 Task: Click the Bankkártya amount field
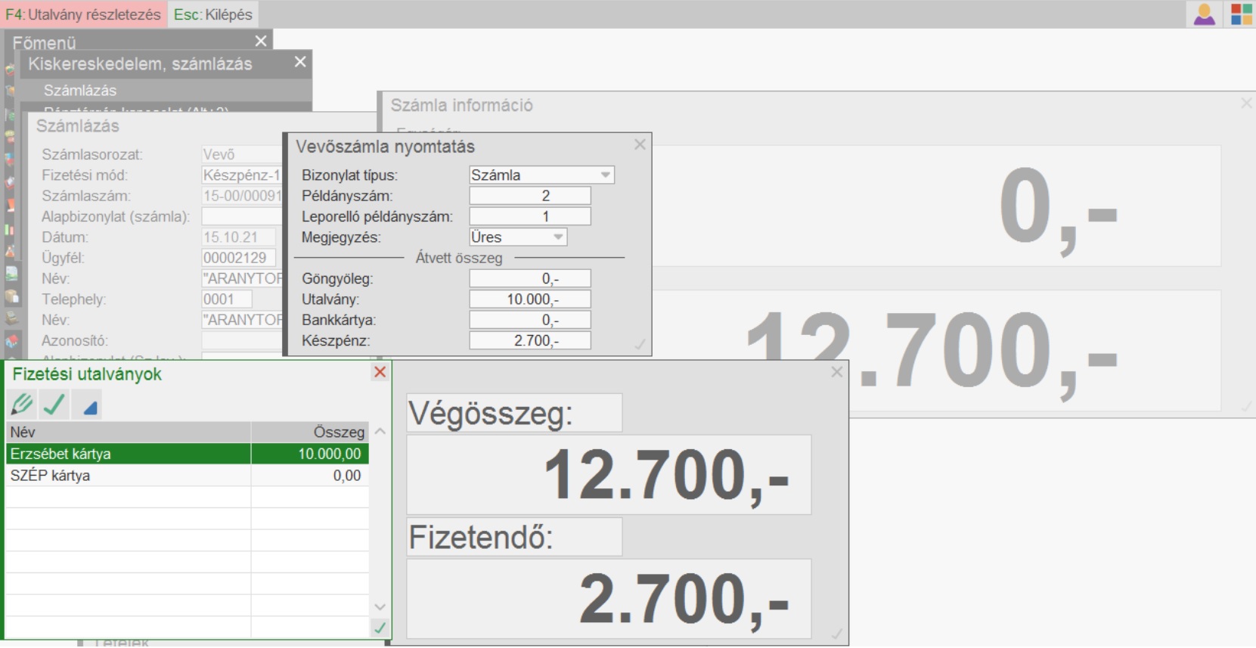(x=530, y=320)
